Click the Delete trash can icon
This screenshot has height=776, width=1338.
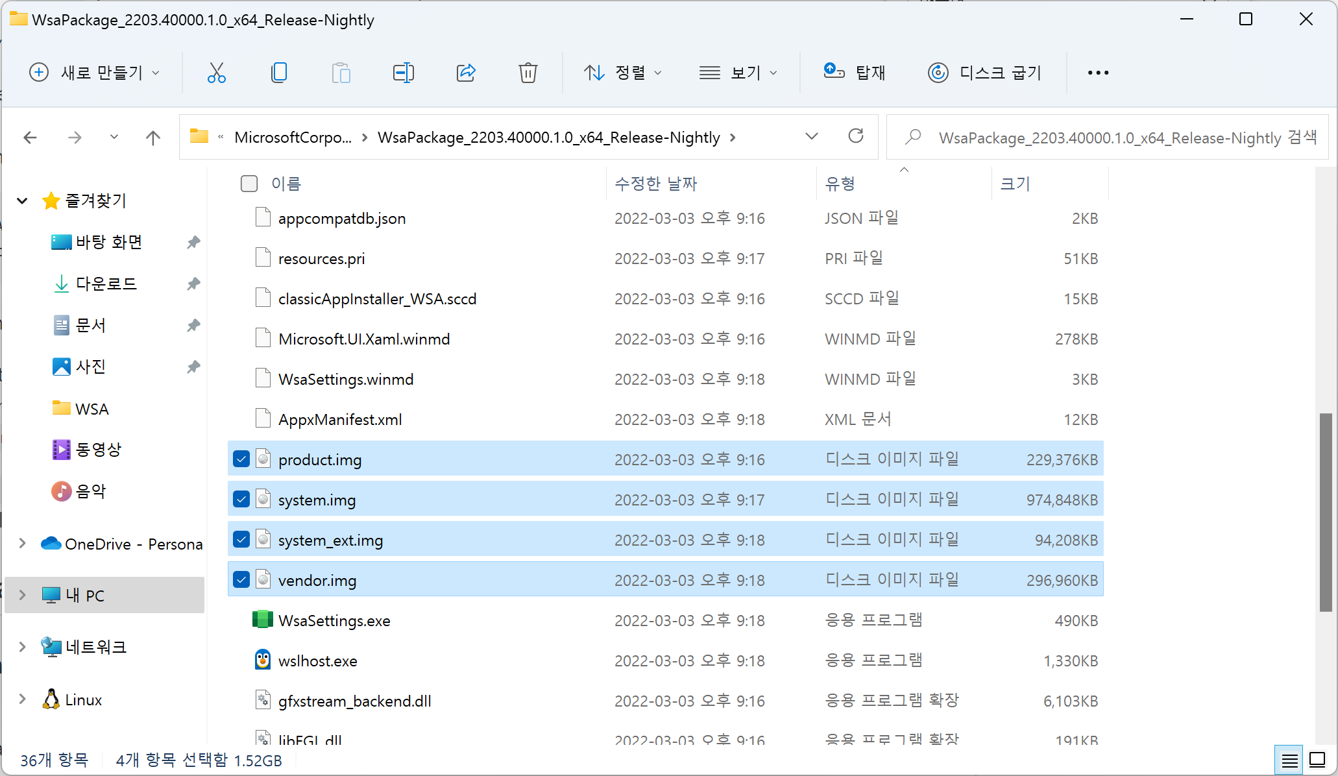pos(528,73)
